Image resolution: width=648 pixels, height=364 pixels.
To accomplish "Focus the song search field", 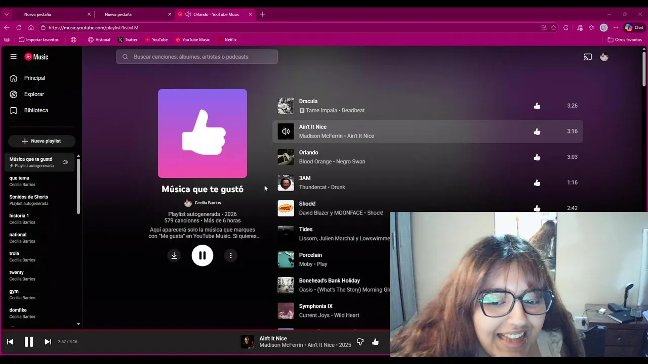I will point(197,57).
